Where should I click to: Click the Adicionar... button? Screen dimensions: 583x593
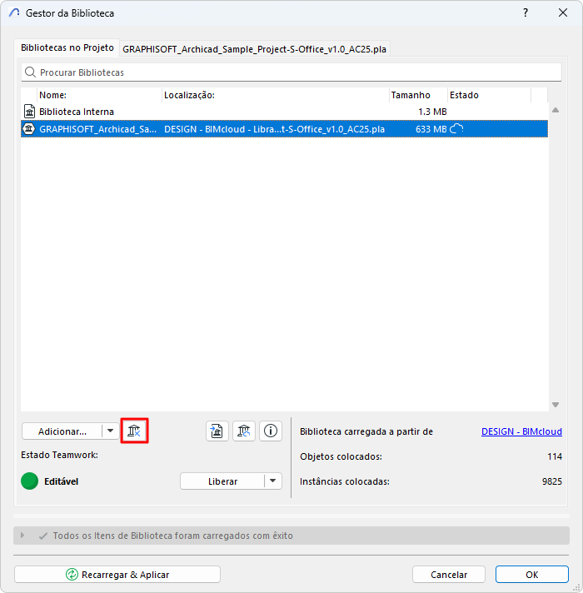pyautogui.click(x=62, y=431)
